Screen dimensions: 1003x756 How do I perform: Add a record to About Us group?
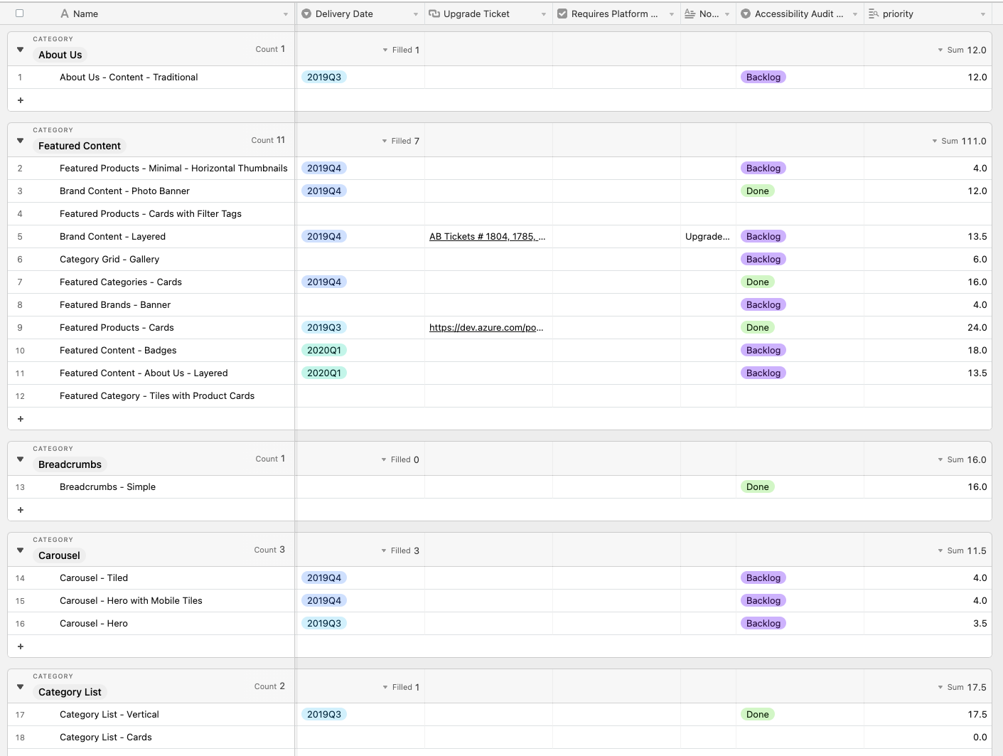coord(20,100)
